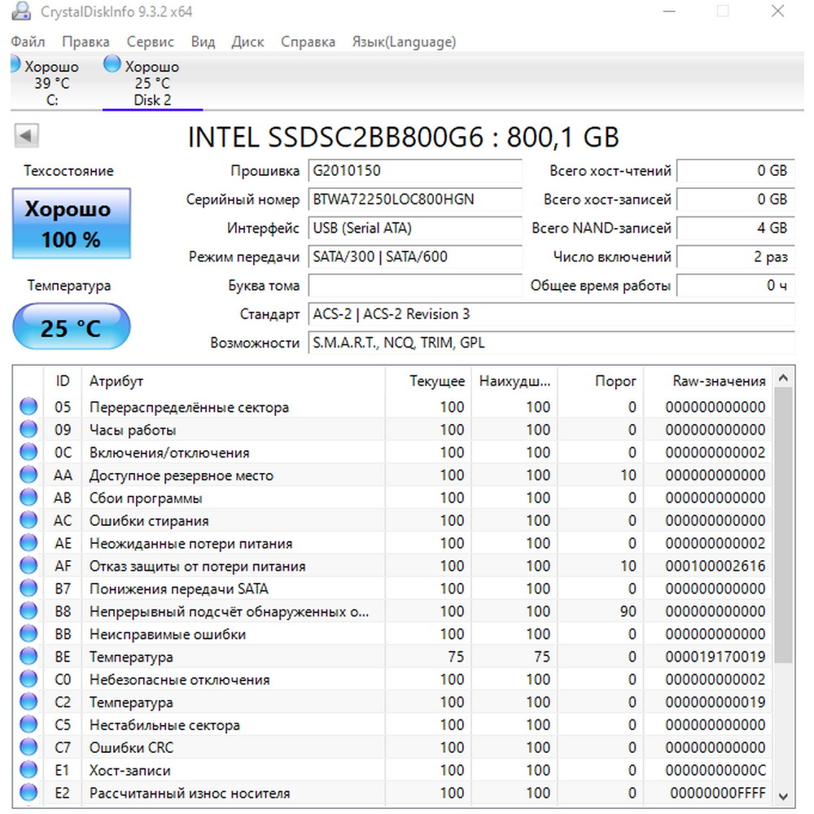Click status orb for attribute C2
This screenshot has width=814, height=814.
point(28,702)
